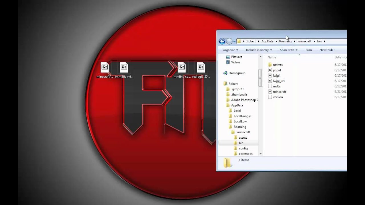
Task: Open Include in library menu
Action: 259,50
